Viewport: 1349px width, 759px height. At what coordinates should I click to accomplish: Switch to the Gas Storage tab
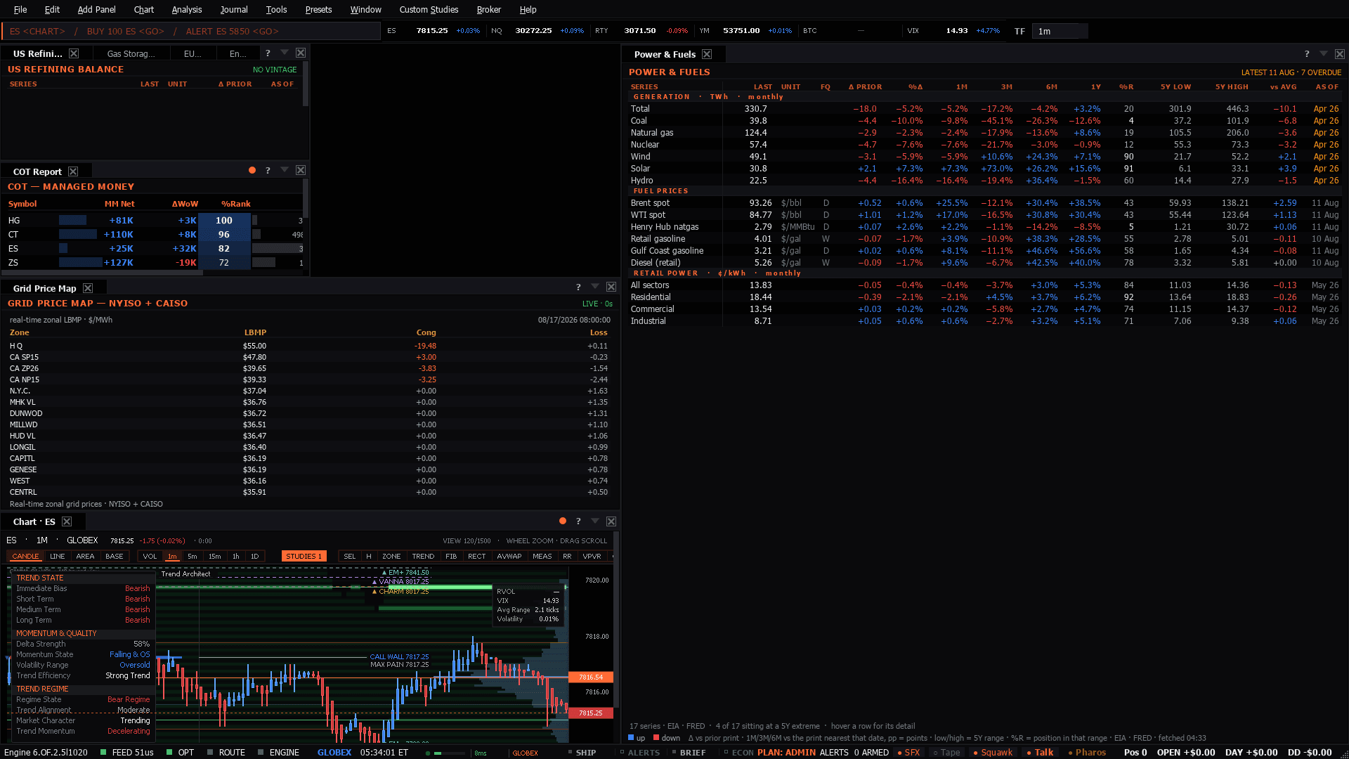point(131,53)
